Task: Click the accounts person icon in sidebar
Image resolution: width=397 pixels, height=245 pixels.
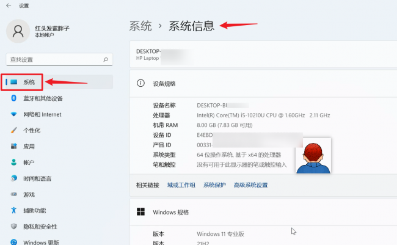Action: click(13, 162)
